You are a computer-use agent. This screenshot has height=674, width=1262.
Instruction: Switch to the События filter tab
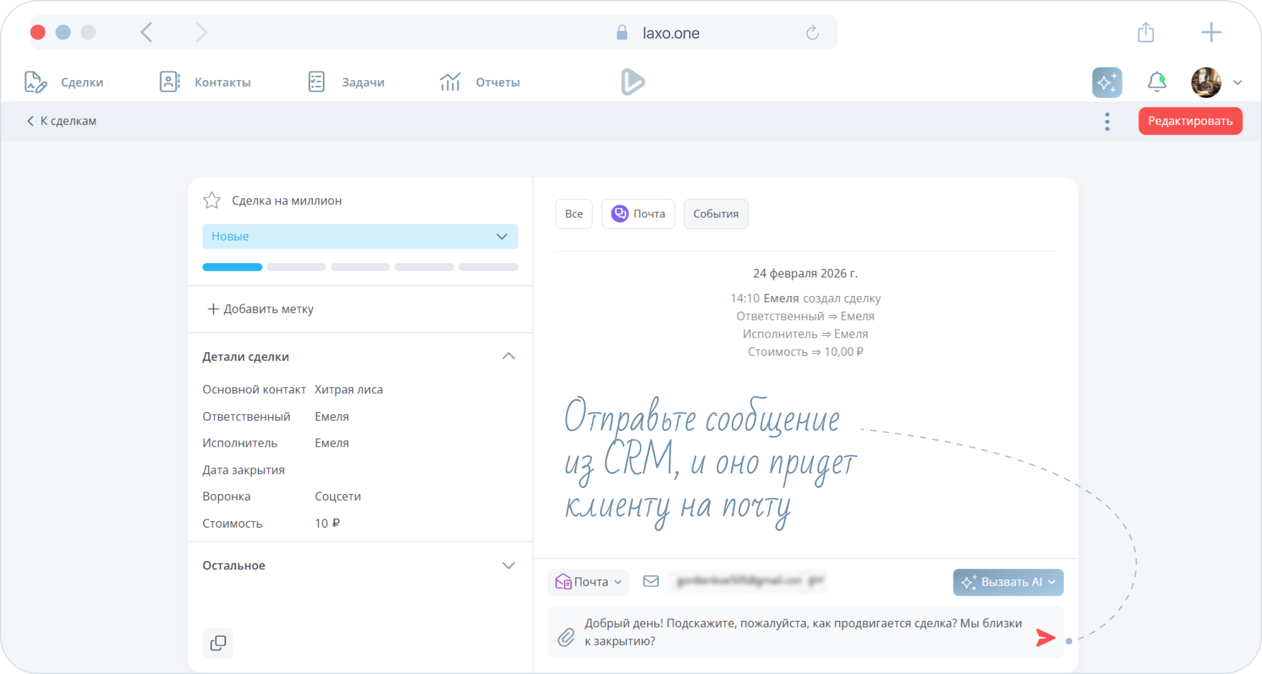coord(716,214)
